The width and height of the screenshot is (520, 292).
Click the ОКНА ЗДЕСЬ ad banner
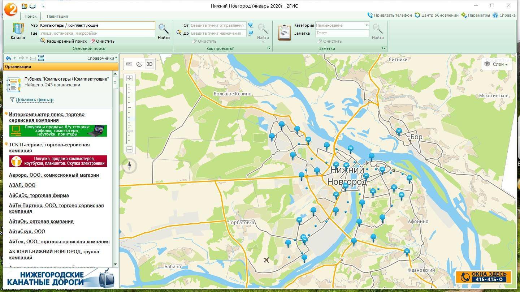(x=484, y=277)
